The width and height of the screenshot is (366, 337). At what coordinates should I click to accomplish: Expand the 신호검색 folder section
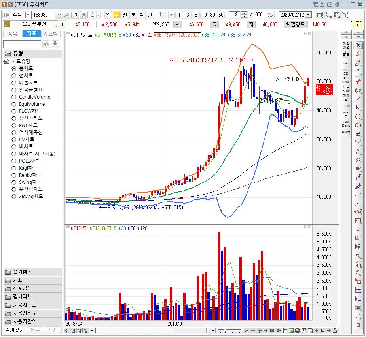pos(33,288)
